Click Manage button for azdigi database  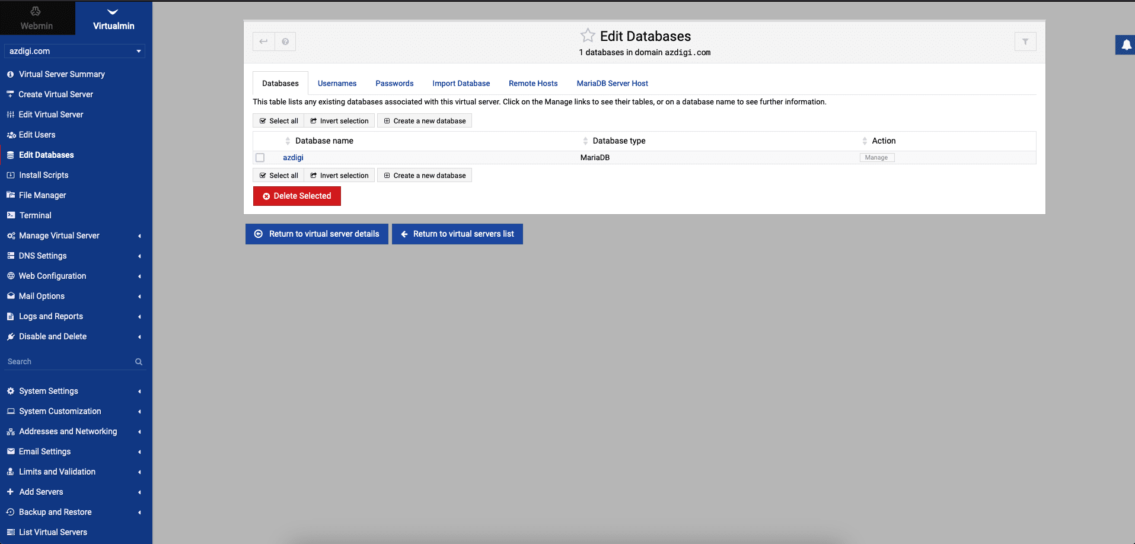[x=876, y=158]
